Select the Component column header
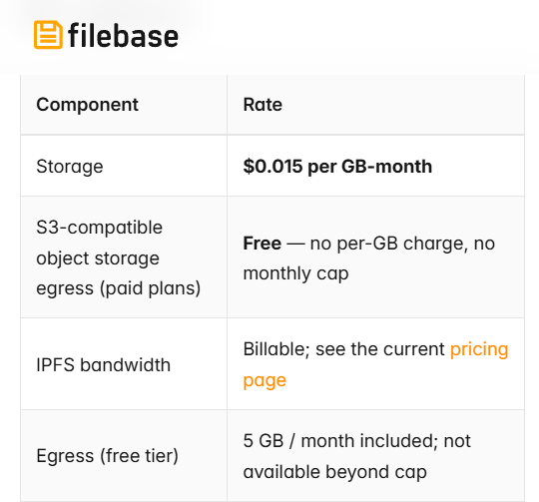Screen dimensions: 539x502 click(x=87, y=105)
